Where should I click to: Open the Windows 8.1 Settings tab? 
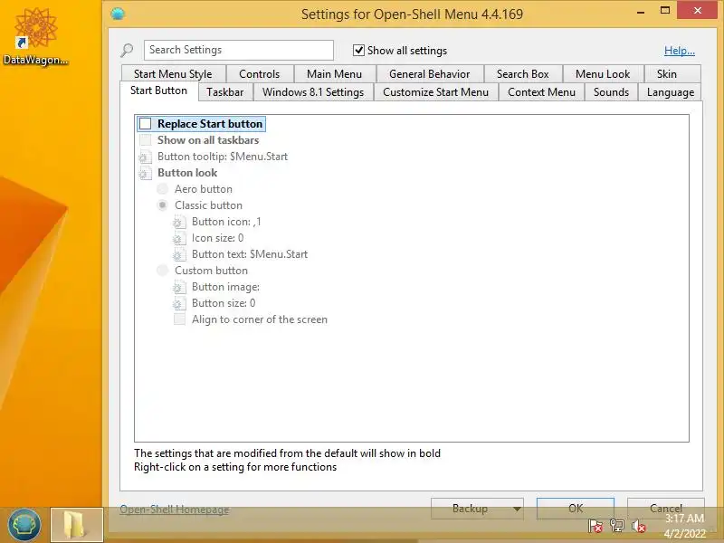(x=313, y=92)
